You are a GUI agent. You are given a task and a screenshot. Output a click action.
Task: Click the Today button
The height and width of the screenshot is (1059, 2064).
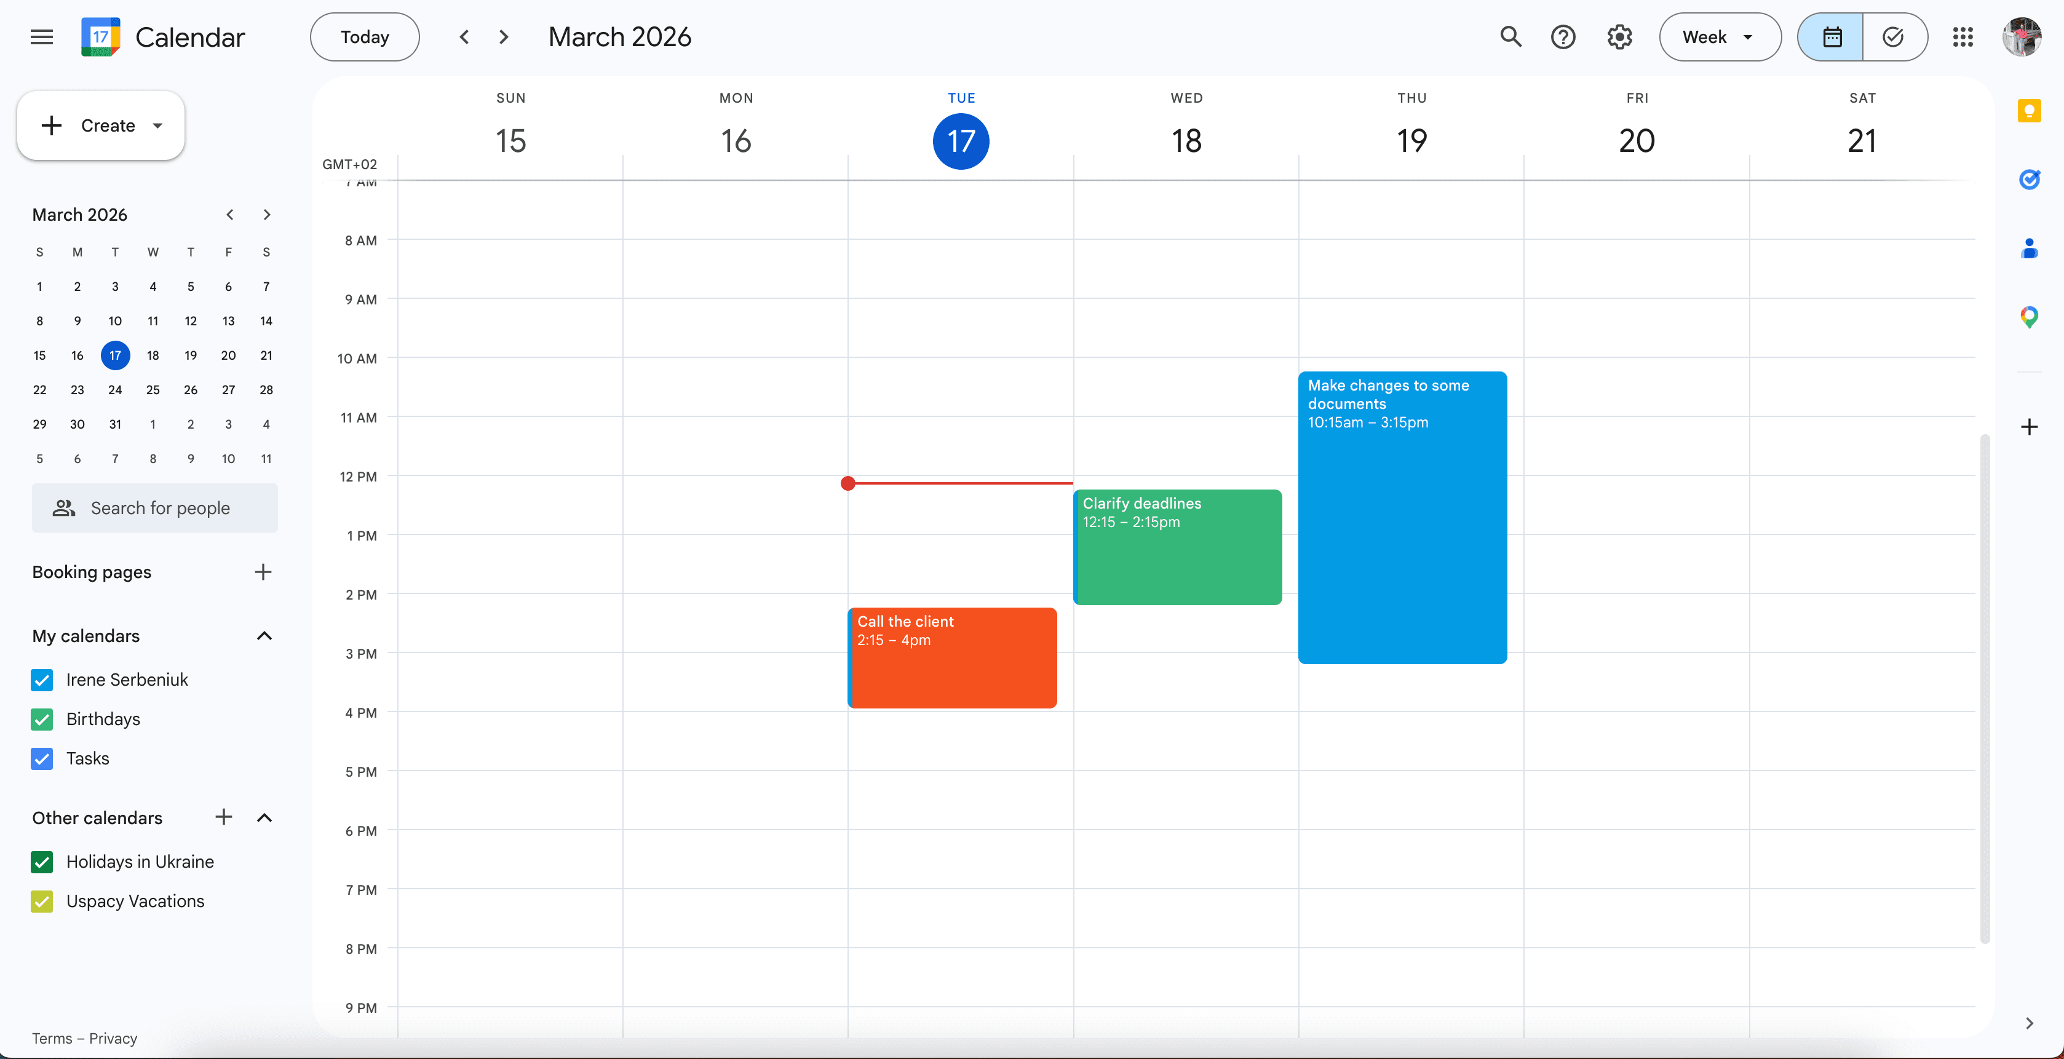click(365, 37)
